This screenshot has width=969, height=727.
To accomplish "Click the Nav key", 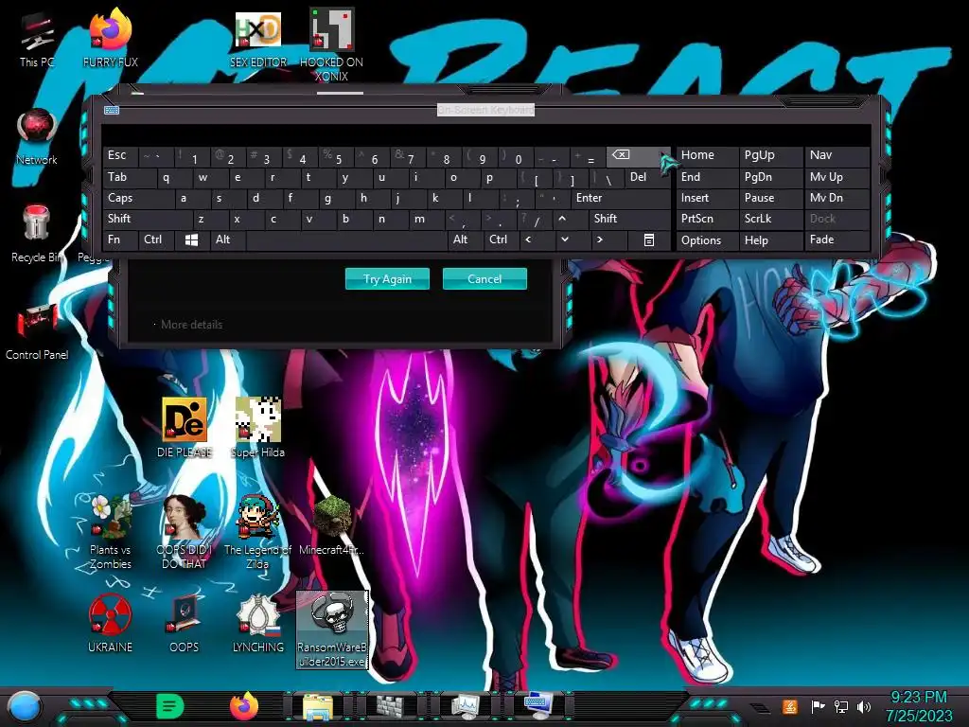I will tap(837, 156).
